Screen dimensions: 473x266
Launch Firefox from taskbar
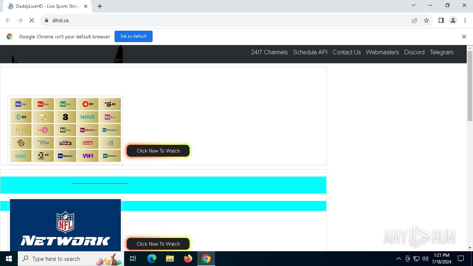tap(188, 259)
